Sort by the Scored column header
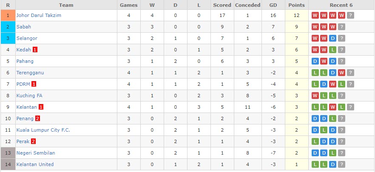Image resolution: width=375 pixels, height=172 pixels. (x=222, y=5)
